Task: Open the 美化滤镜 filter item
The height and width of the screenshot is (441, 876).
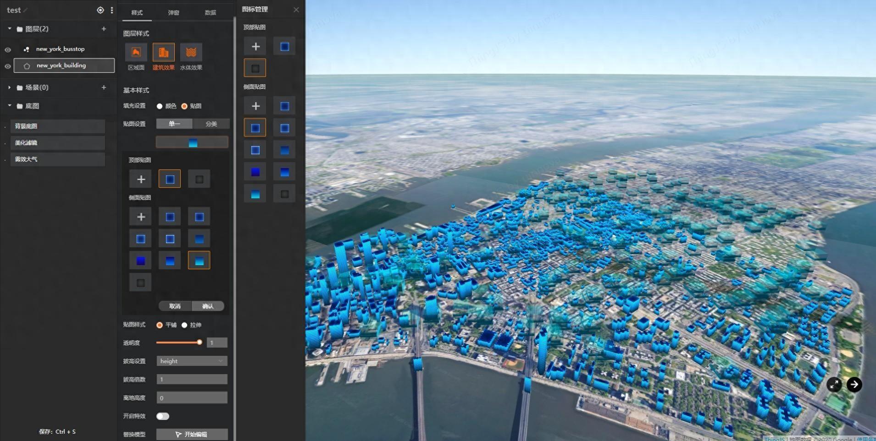Action: pyautogui.click(x=57, y=143)
